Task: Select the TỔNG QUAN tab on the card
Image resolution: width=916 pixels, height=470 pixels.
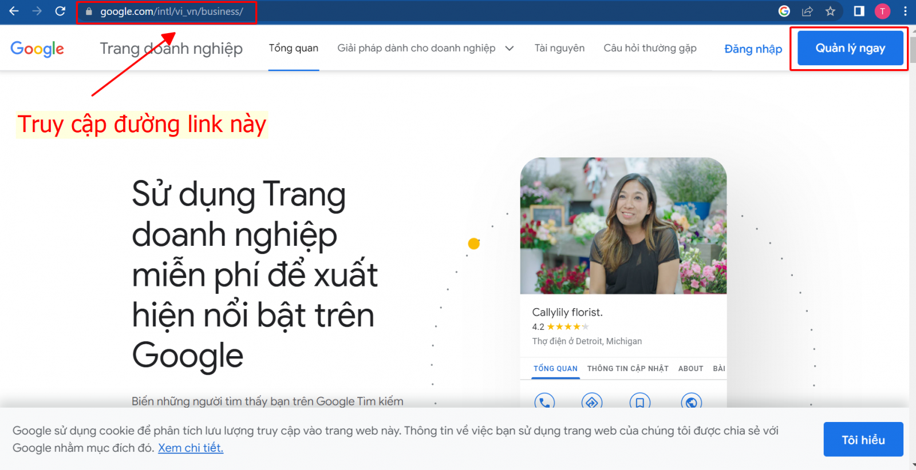Action: pyautogui.click(x=555, y=369)
